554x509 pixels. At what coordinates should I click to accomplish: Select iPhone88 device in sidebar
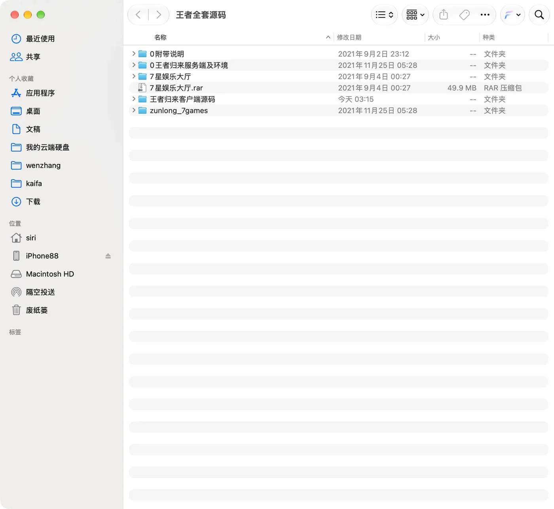(x=42, y=256)
